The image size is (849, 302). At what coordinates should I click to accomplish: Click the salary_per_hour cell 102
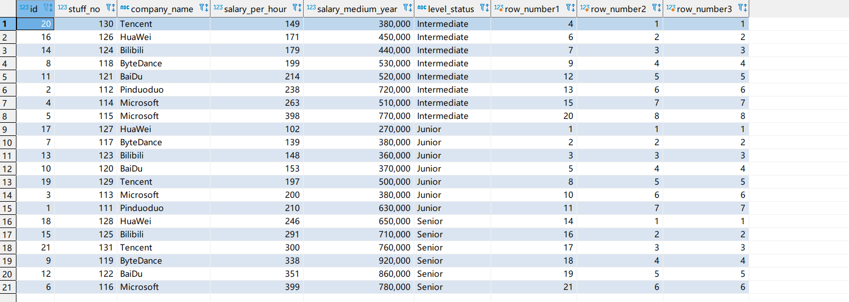257,129
